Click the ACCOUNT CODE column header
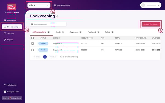This screenshot has height=103, width=165. click(87, 38)
